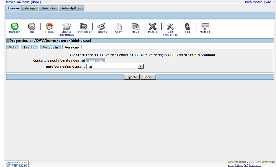Click the Move icon
Screen dimensions: 276x167
135,27
